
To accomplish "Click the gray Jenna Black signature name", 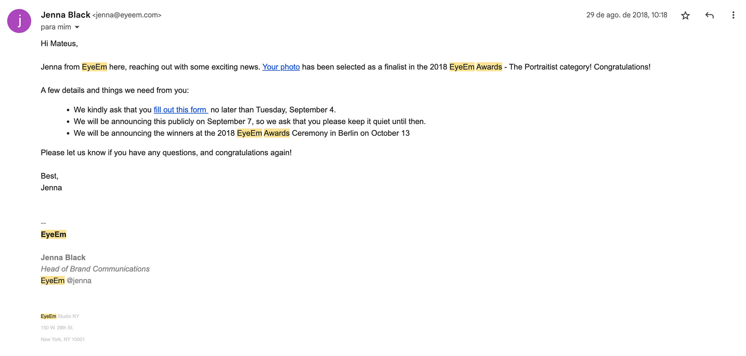I will [x=63, y=257].
